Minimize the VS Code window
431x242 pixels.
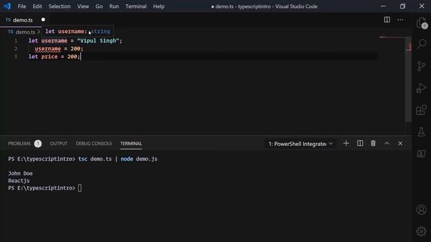[383, 6]
